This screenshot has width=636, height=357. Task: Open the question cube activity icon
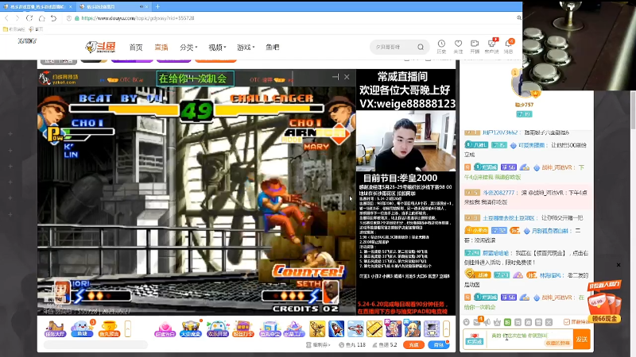click(x=270, y=329)
